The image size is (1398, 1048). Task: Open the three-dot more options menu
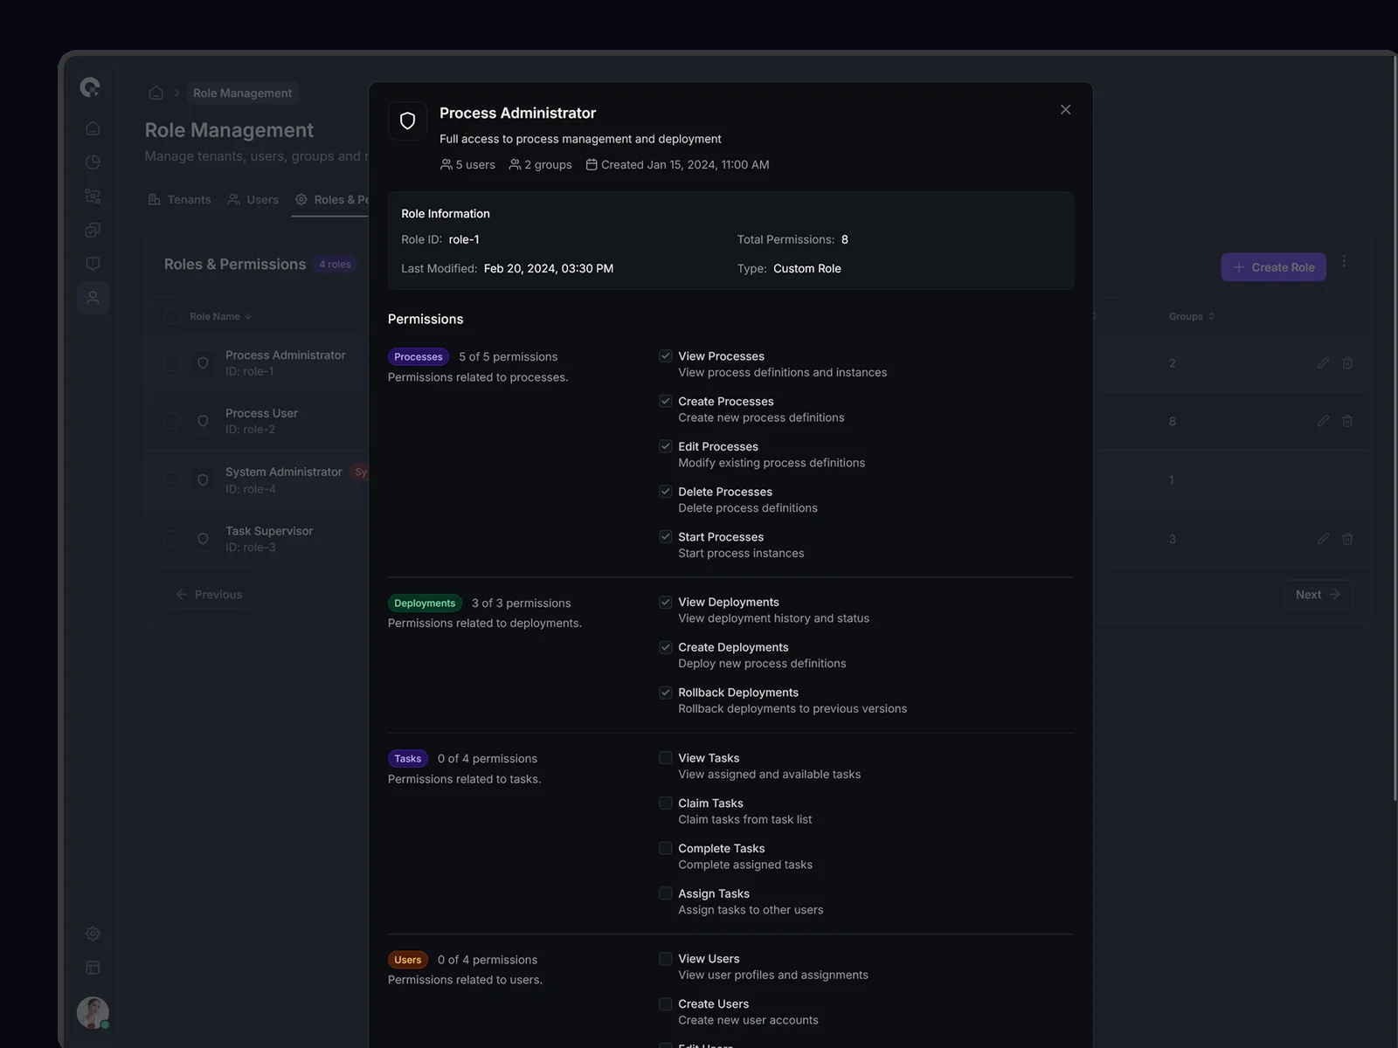point(1344,261)
